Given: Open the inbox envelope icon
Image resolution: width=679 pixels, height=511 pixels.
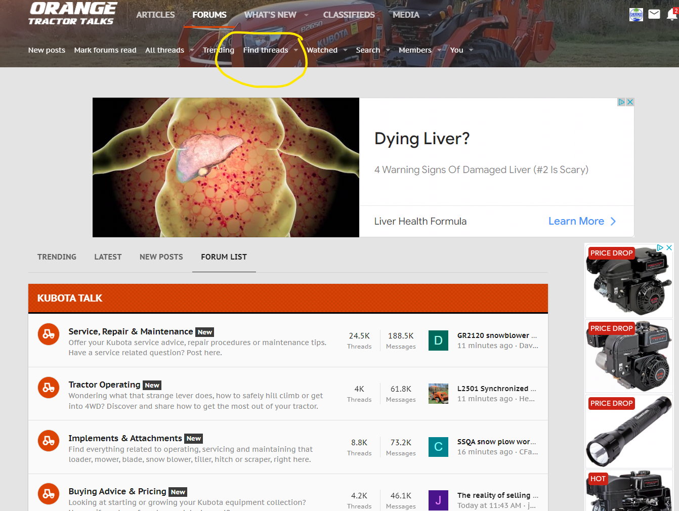Looking at the screenshot, I should [654, 14].
